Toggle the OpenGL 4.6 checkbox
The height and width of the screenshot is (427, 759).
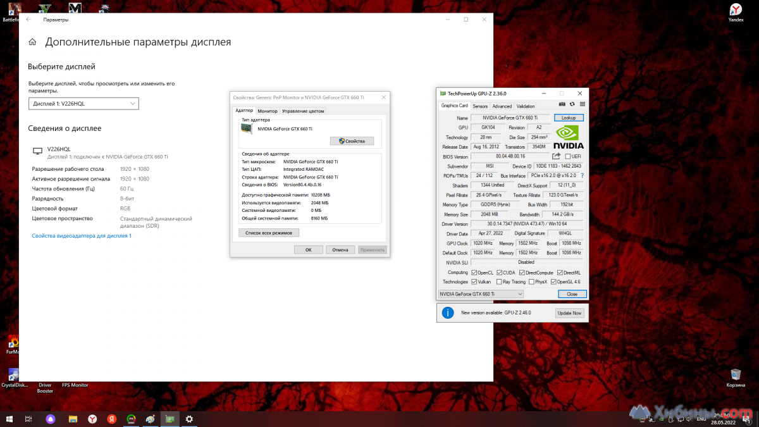(x=553, y=282)
